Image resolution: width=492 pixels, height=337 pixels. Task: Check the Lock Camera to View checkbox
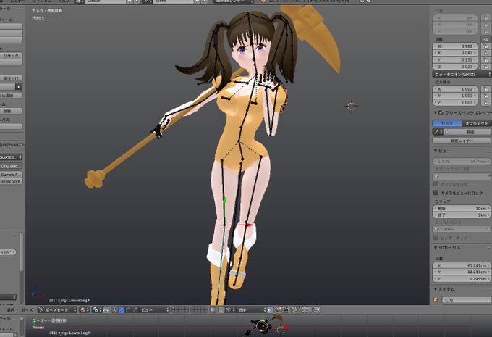(436, 192)
